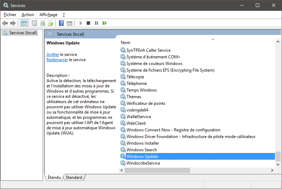Click the horizontal scrollbar left arrow

(122, 170)
